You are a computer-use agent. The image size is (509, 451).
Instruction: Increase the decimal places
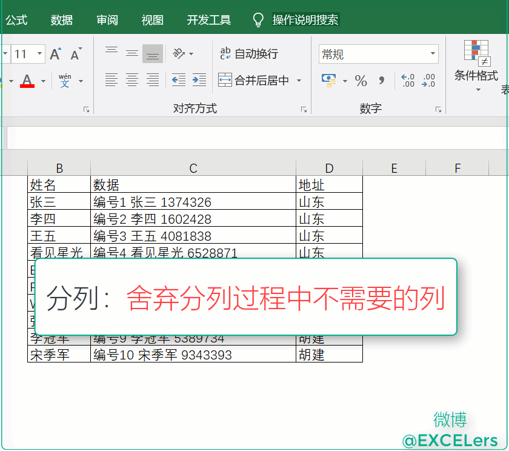(408, 80)
